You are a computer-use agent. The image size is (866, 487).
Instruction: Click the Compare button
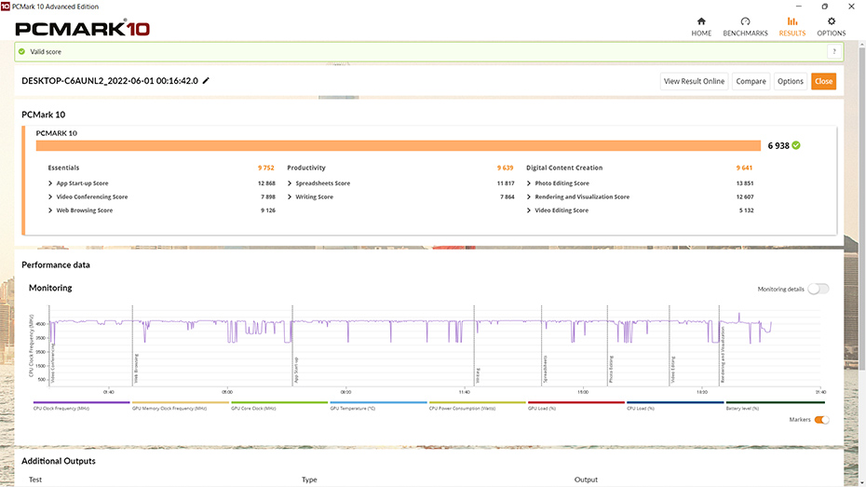click(x=751, y=81)
